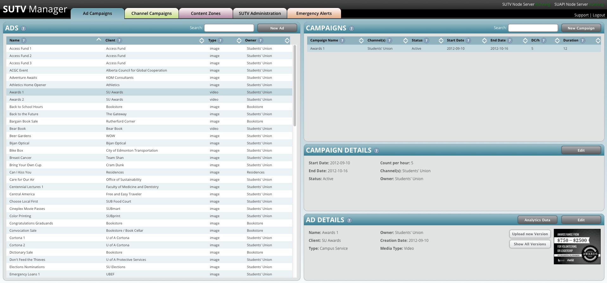607x283 pixels.
Task: Select the Bike Box ad row
Action: tap(149, 150)
